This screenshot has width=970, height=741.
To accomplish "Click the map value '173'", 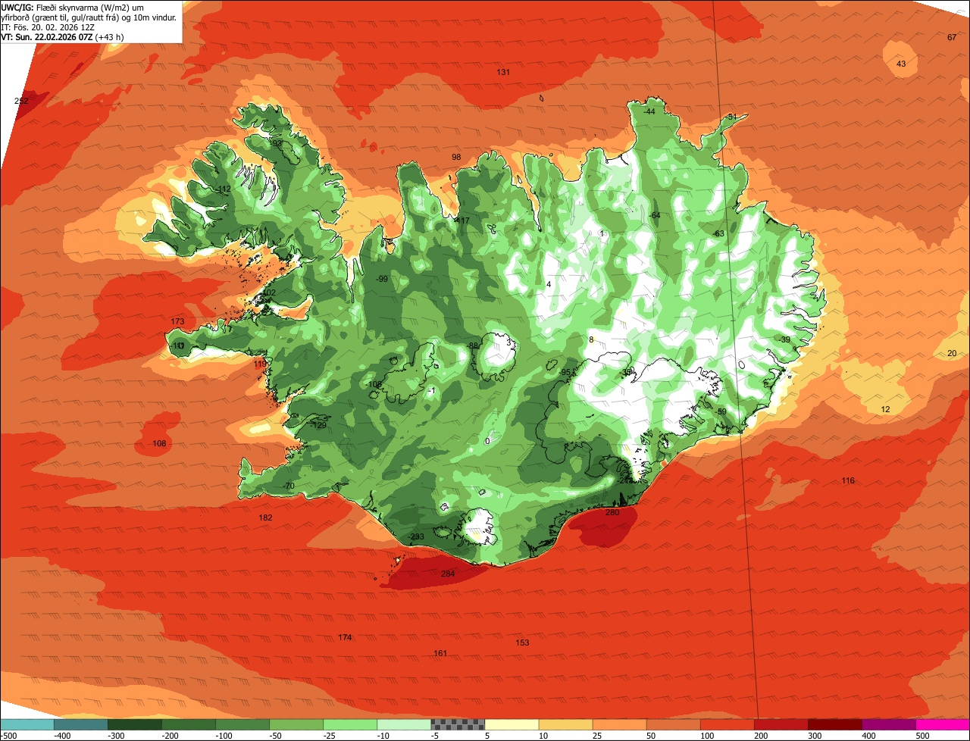I will point(177,321).
